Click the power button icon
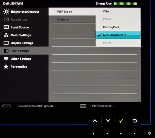 (149, 133)
